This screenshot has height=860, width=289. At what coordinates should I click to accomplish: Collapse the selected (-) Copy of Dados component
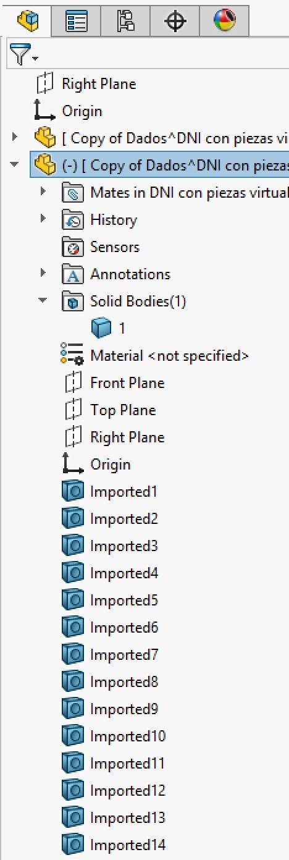coord(14,165)
